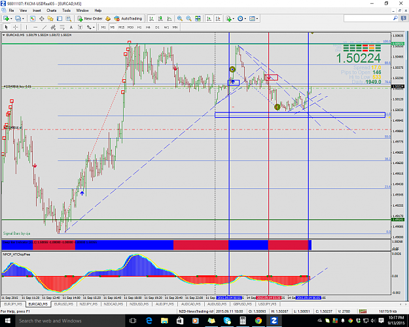
Task: Select the Fibonacci retracement tool
Action: (62, 27)
